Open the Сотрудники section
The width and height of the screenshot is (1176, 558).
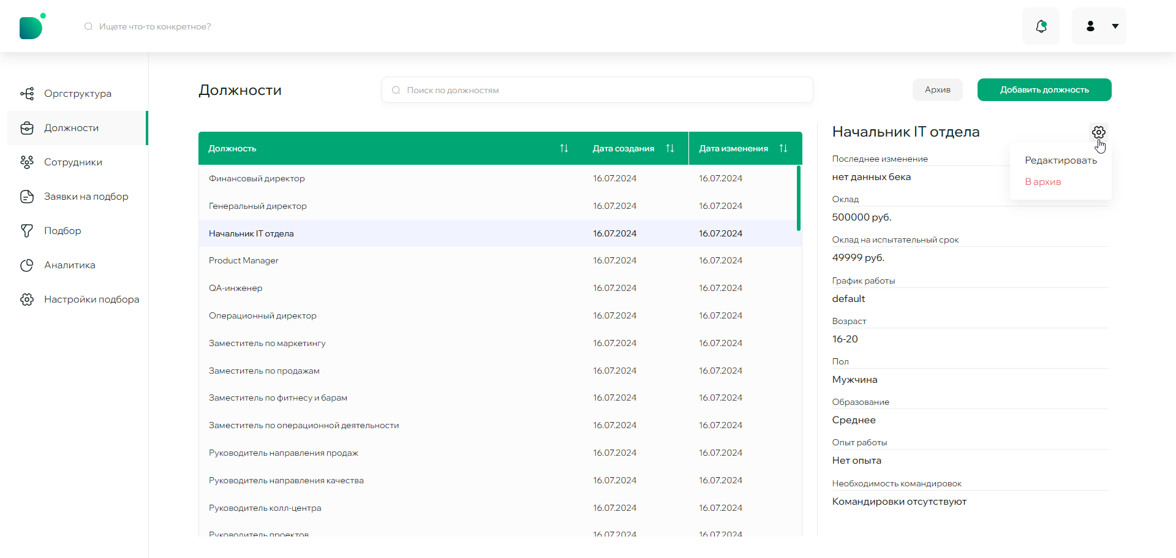point(78,162)
